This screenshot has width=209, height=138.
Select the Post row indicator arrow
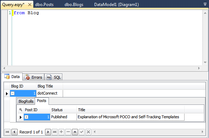tap(21, 117)
